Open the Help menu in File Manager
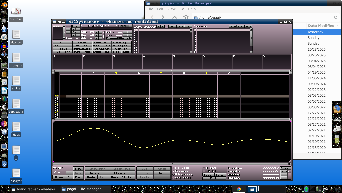Image resolution: width=342 pixels, height=193 pixels. 192,9
